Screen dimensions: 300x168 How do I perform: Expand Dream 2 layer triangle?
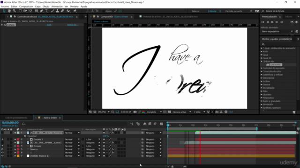pos(15,140)
